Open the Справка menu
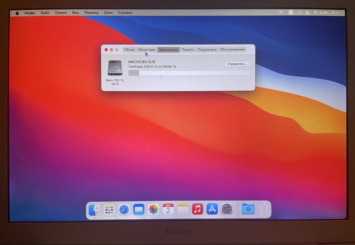This screenshot has width=355, height=245. (x=125, y=13)
